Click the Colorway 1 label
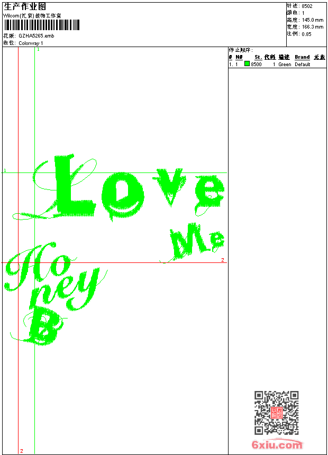The image size is (328, 455). [31, 43]
